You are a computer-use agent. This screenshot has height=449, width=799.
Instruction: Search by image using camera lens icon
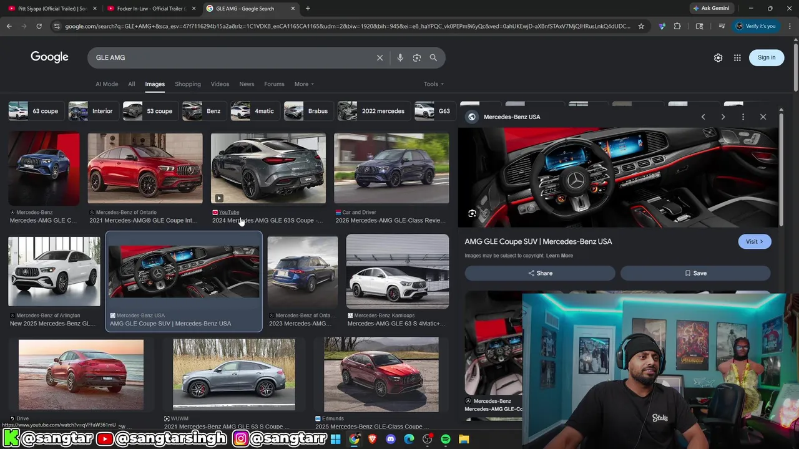pyautogui.click(x=417, y=57)
